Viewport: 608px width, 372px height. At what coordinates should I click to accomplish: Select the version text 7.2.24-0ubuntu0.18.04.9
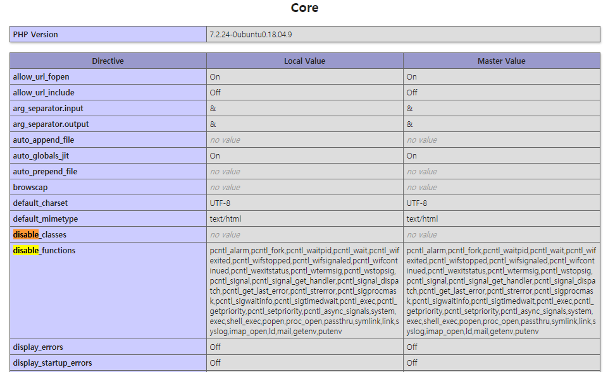click(x=251, y=35)
